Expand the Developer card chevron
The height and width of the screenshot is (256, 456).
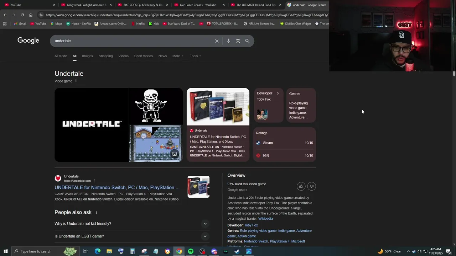(x=278, y=93)
